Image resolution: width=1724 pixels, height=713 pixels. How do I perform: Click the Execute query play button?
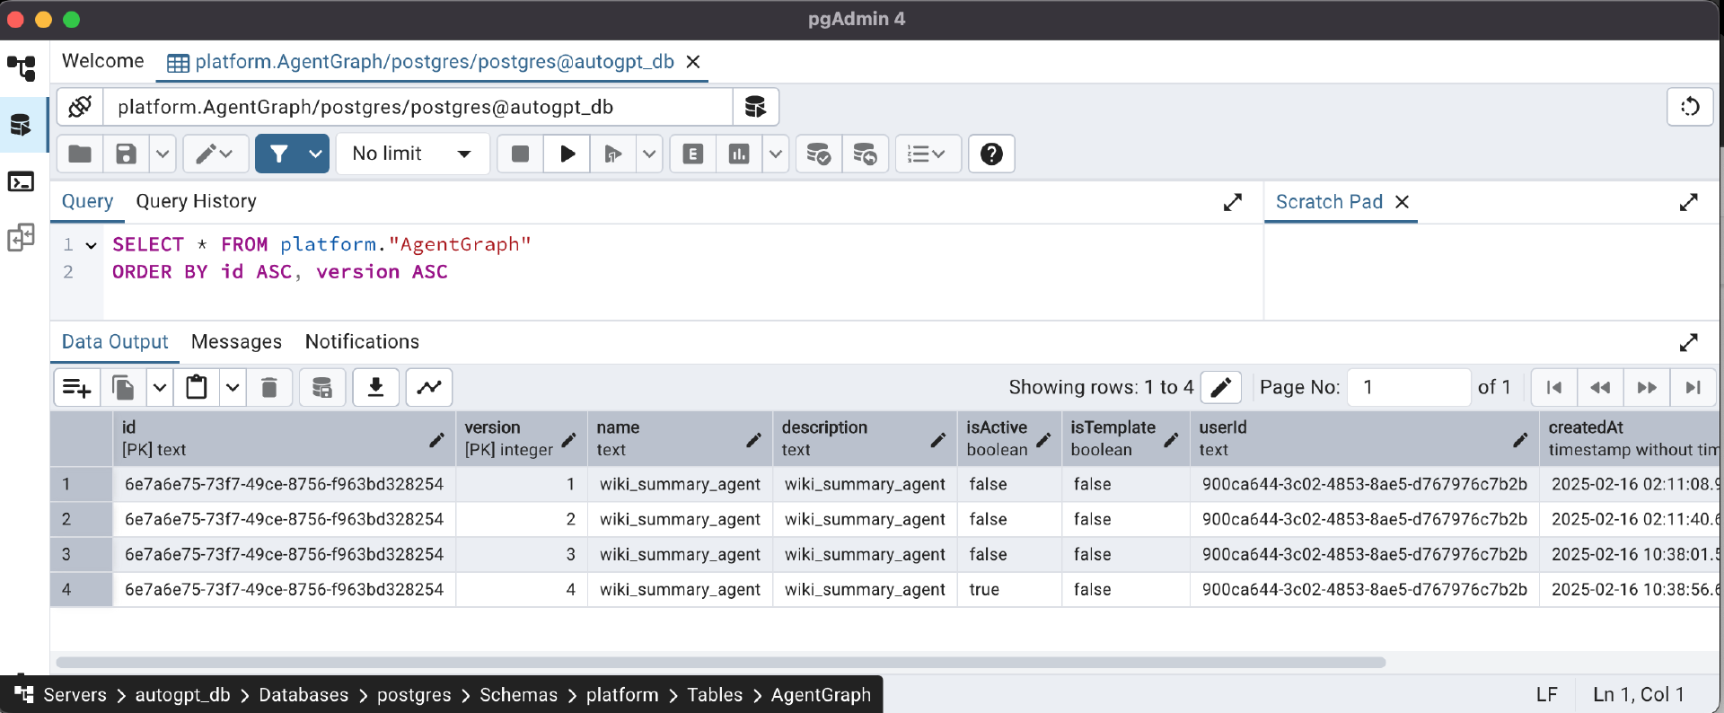tap(567, 154)
